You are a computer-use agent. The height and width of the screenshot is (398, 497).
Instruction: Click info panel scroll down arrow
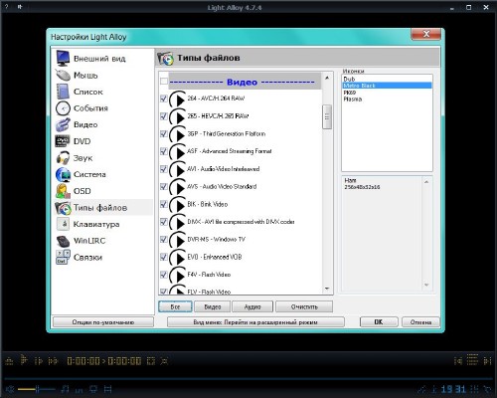(426, 285)
